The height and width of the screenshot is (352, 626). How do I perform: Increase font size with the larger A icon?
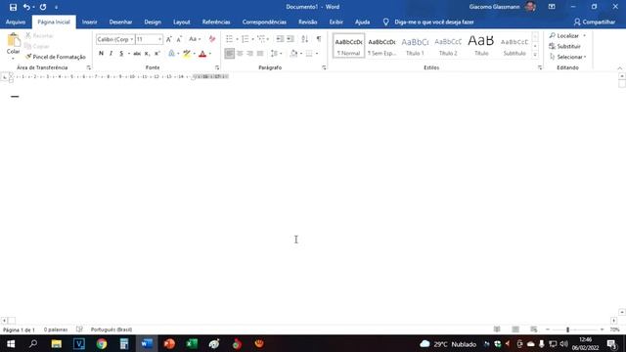(169, 39)
